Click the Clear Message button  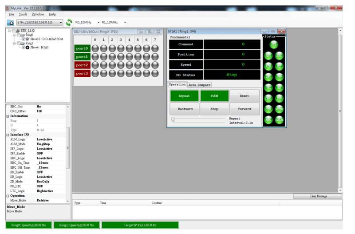pos(318,196)
